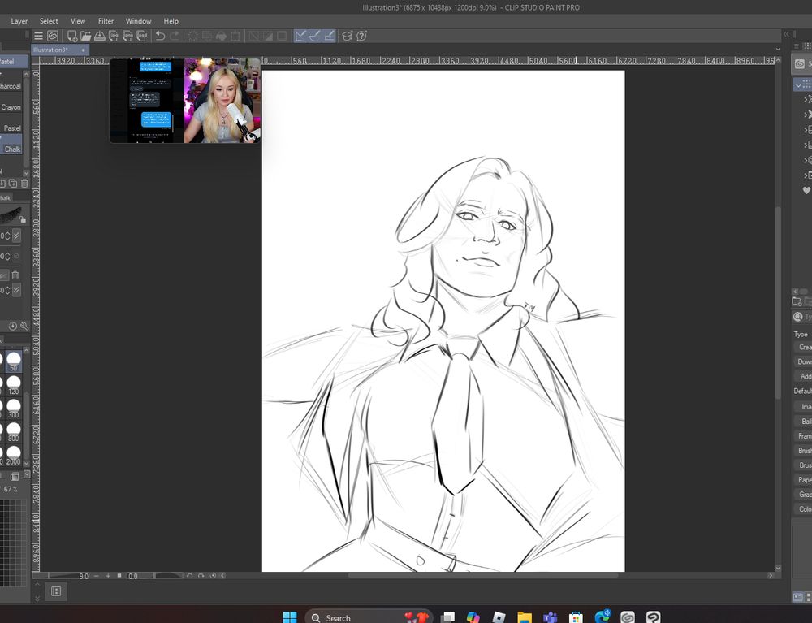Toggle the snap to special ruler button

tap(314, 36)
